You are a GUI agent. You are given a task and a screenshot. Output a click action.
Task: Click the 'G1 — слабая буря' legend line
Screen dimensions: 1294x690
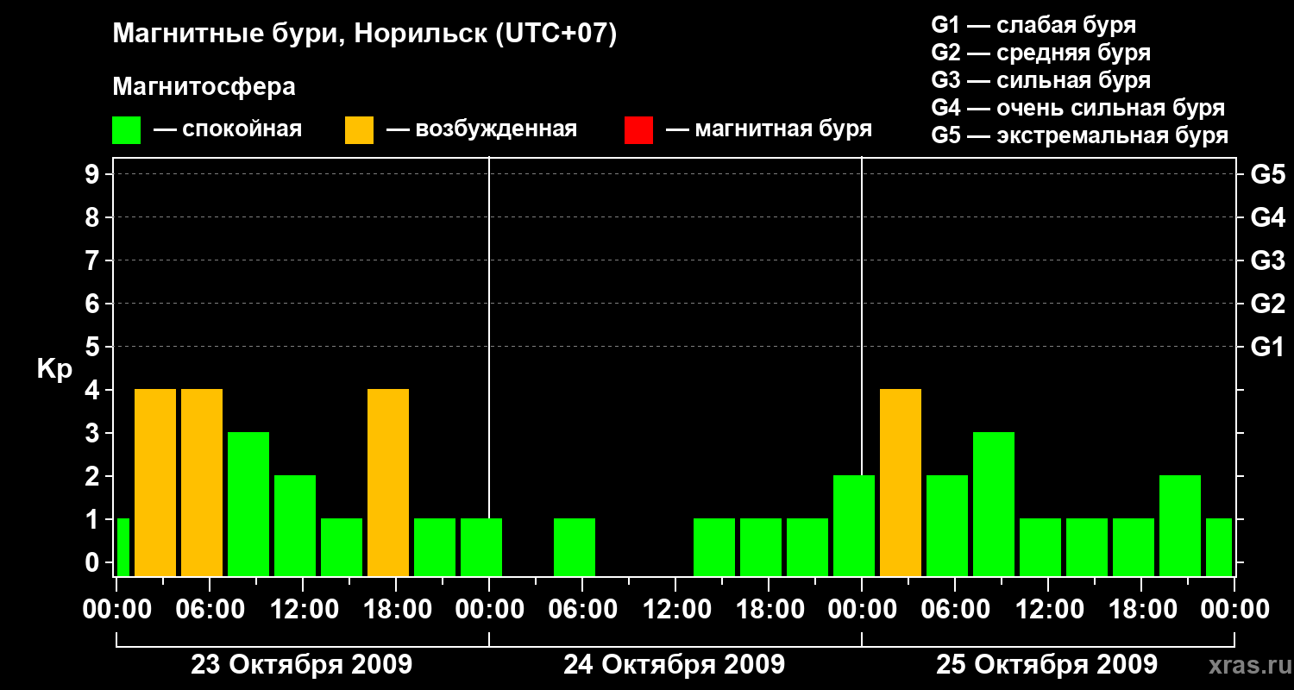point(1033,25)
